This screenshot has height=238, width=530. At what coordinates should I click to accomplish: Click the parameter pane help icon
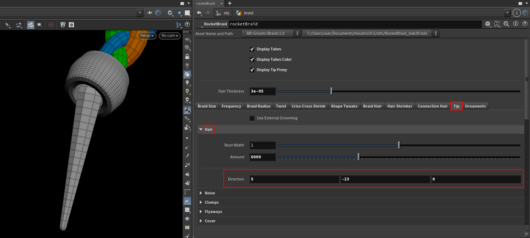coord(524,24)
